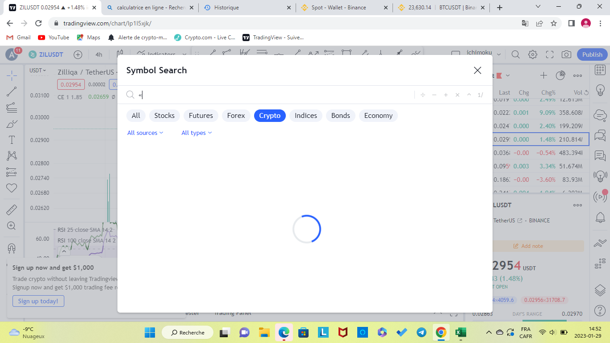Close the Symbol Search dialog
Screen dimensions: 610x343
click(x=477, y=71)
